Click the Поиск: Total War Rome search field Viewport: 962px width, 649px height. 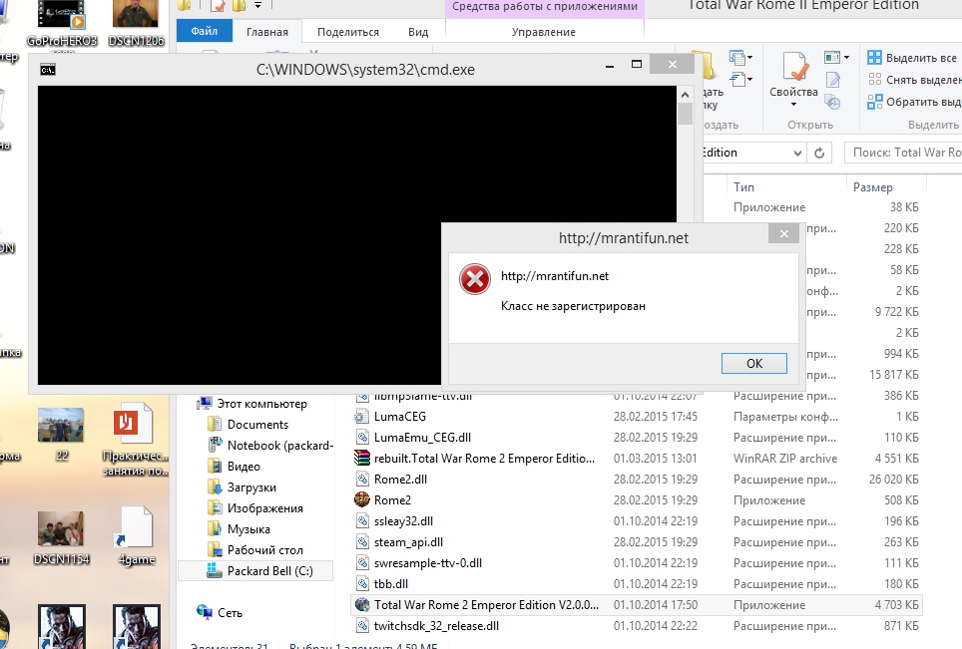click(x=903, y=153)
